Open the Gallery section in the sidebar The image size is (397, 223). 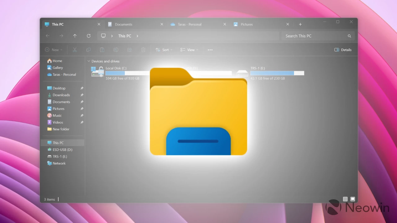(58, 68)
